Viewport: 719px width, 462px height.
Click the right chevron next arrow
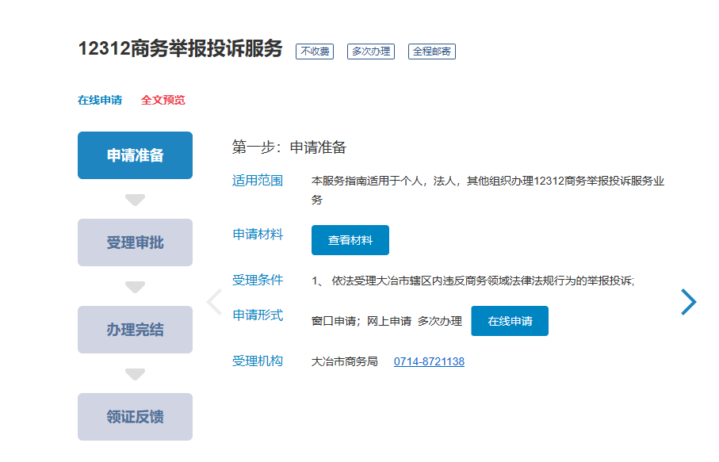(689, 302)
